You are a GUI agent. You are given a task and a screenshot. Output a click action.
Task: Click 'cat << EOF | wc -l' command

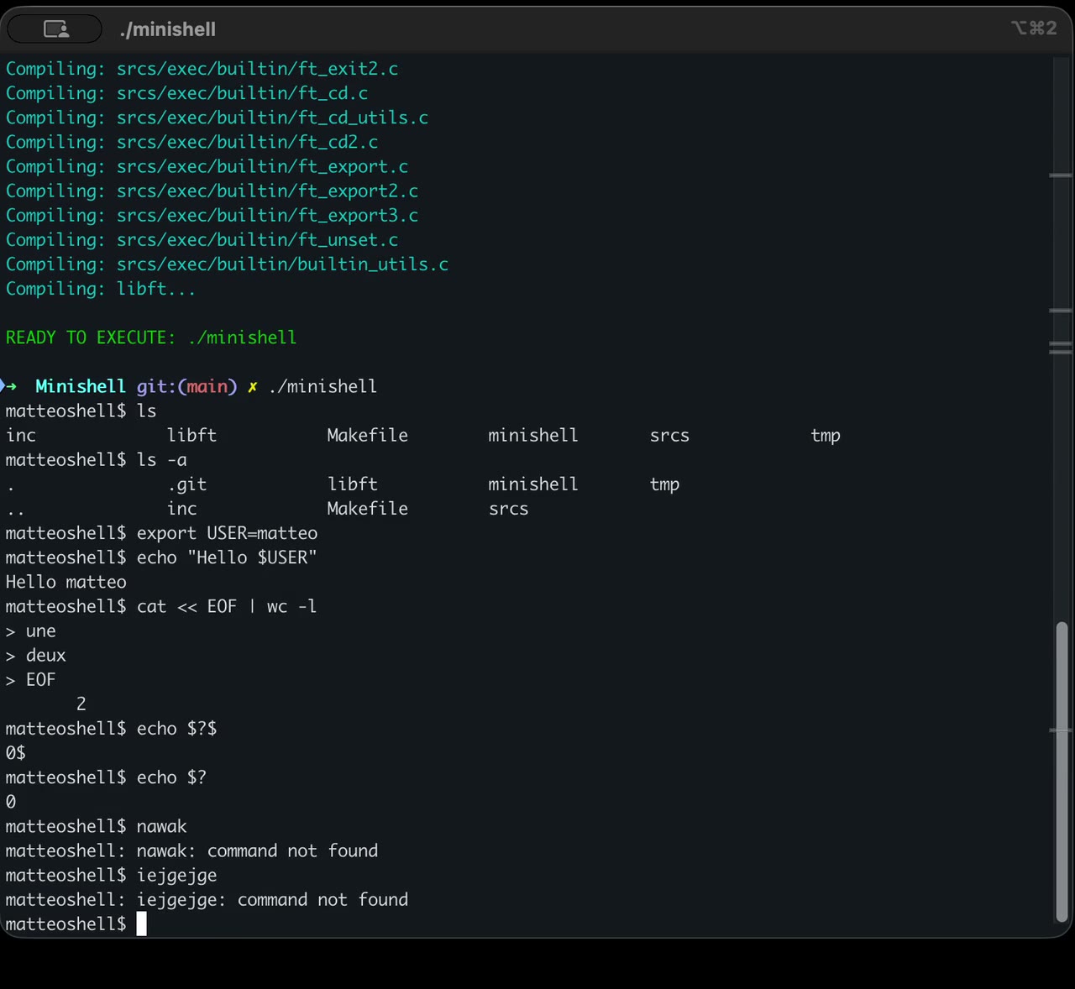[x=228, y=606]
